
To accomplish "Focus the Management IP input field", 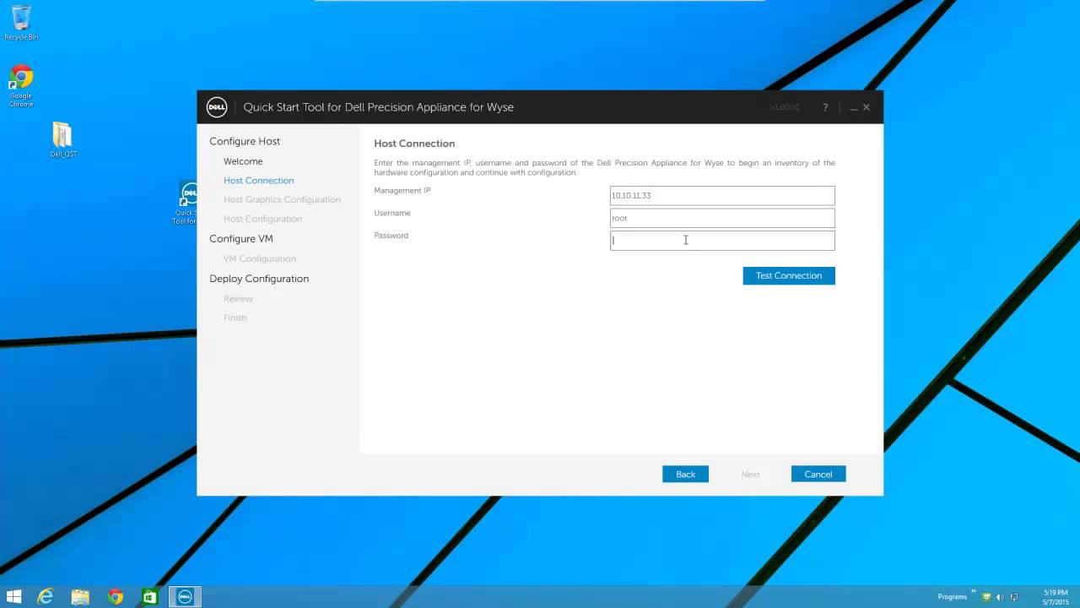I will point(722,196).
